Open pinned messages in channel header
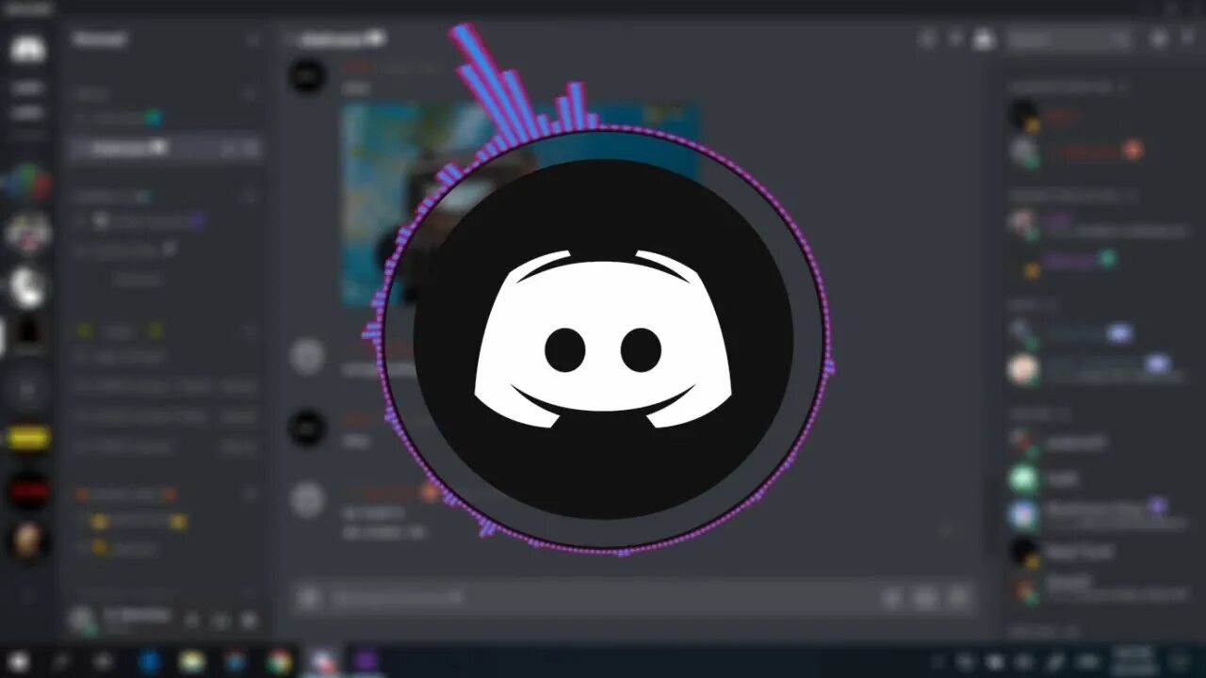 coord(955,39)
